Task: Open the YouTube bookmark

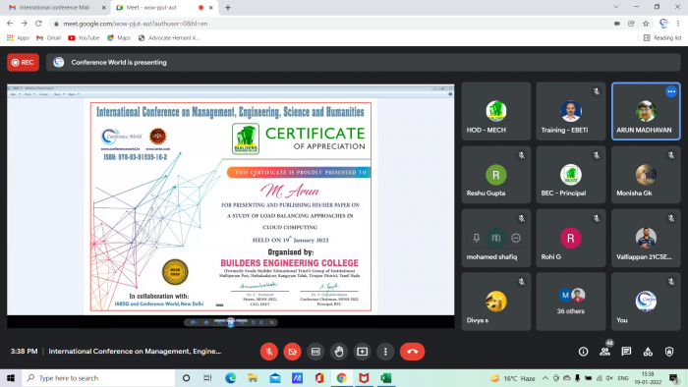Action: 84,38
